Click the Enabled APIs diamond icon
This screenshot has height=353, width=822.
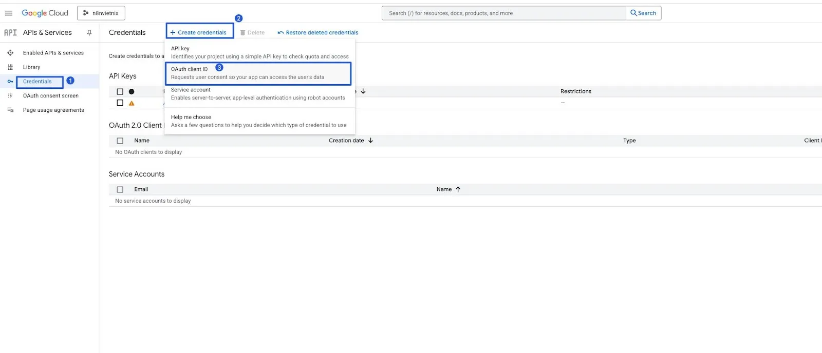pos(10,53)
